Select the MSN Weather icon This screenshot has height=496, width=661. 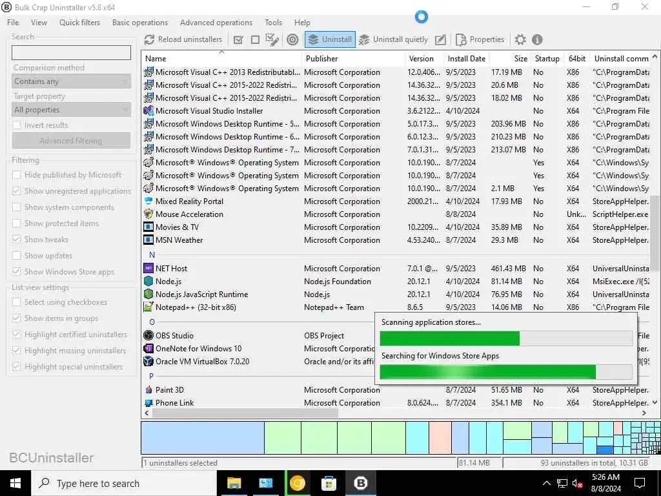click(148, 240)
